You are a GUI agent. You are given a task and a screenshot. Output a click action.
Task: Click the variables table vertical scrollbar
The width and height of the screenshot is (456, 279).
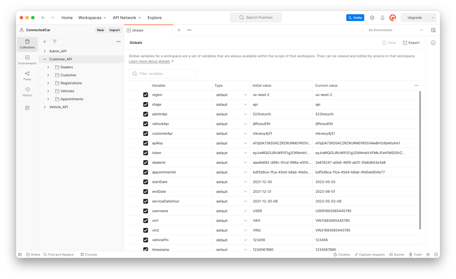[x=420, y=160]
